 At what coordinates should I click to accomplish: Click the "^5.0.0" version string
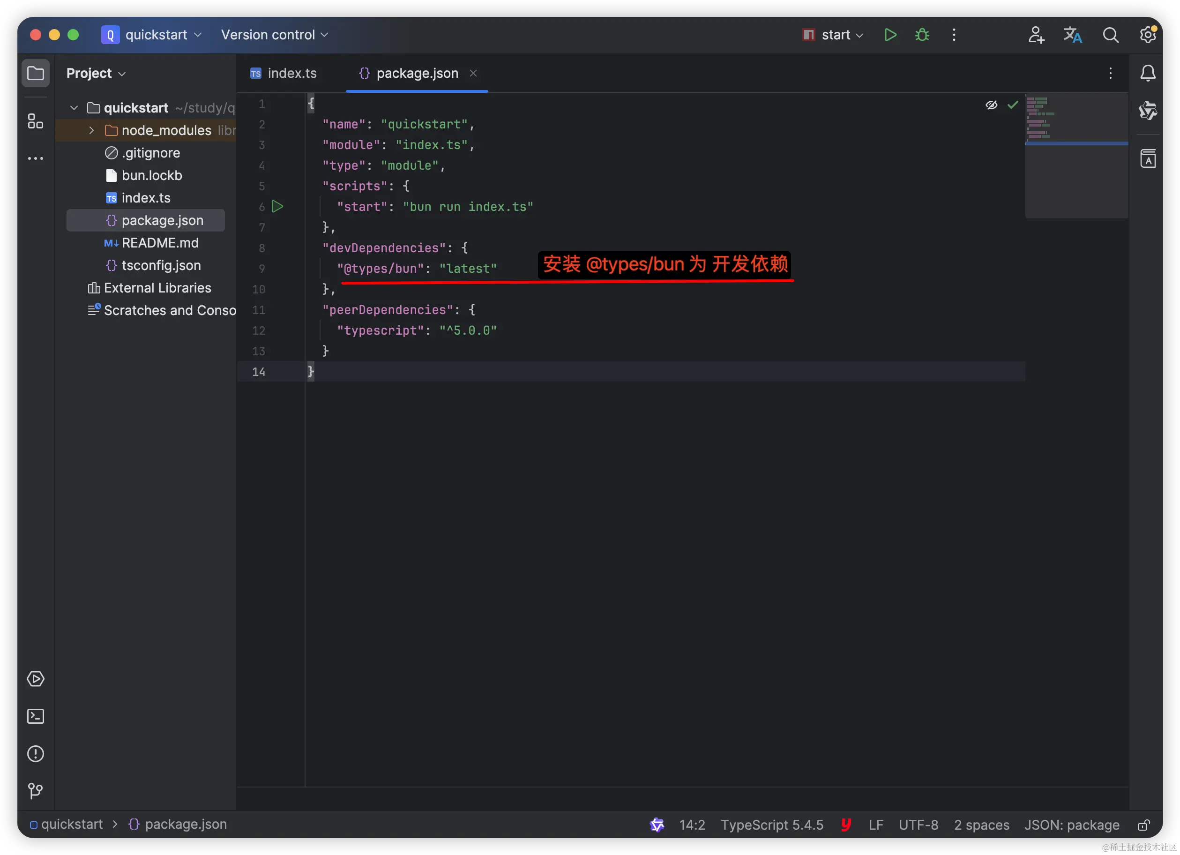468,330
